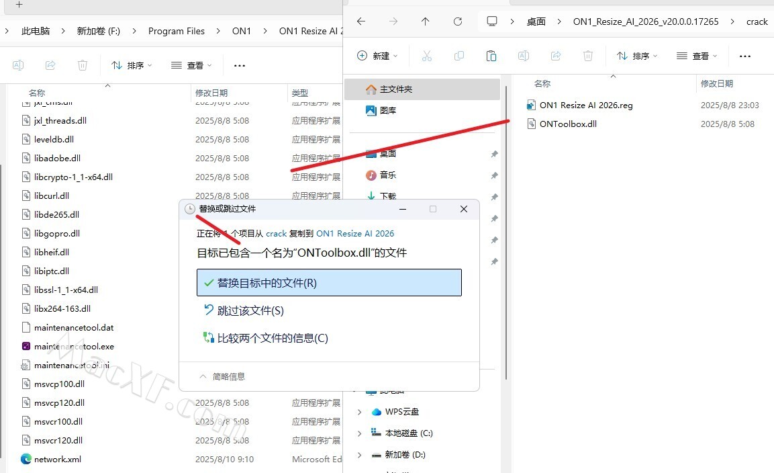The height and width of the screenshot is (473, 774).
Task: Expand the 新加卷 (D:) tree node
Action: click(359, 455)
